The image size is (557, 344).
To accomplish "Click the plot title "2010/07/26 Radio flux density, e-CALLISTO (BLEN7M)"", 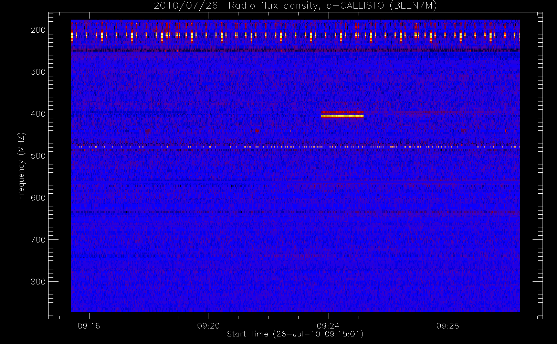I will [295, 6].
